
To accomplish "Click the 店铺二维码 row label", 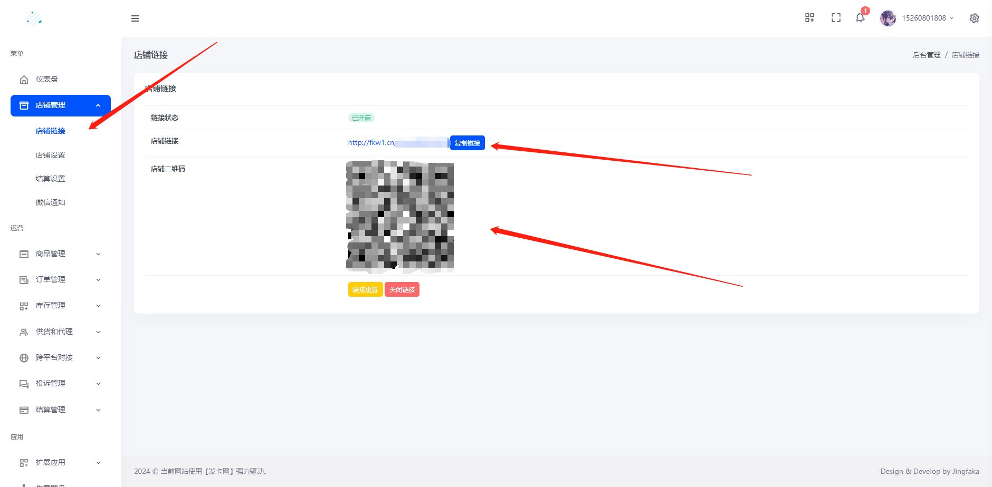I will tap(168, 169).
